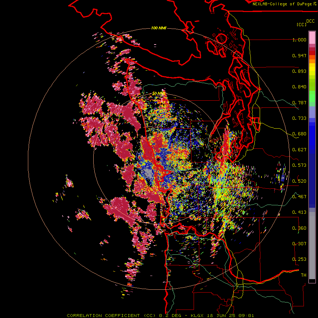Viewport: 318px width, 318px height.
Task: Select the 0.467 scale value
Action: [x=299, y=197]
